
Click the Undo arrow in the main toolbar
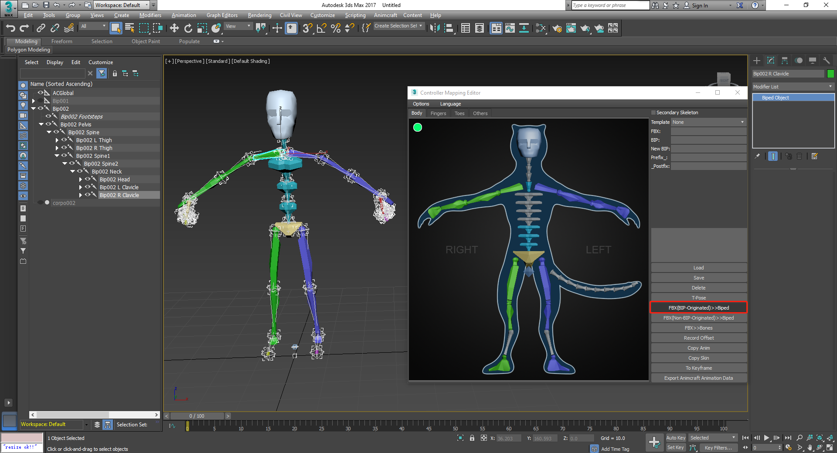coord(10,28)
